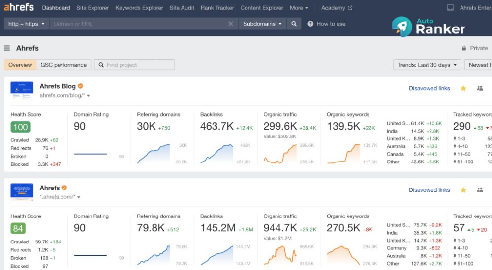The width and height of the screenshot is (492, 270).
Task: Click the How to use link
Action: coord(331,24)
